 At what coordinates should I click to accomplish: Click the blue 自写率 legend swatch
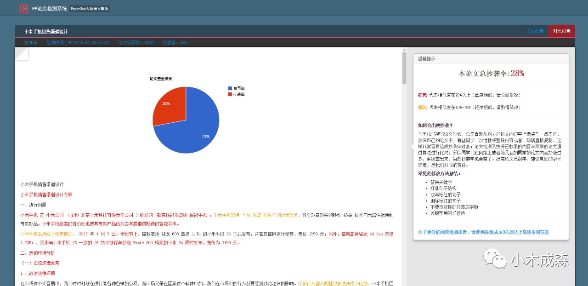230,88
